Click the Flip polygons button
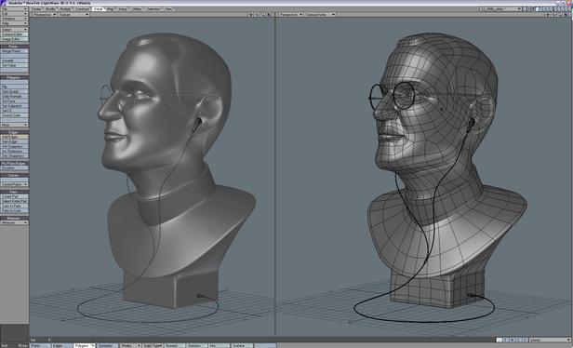Image resolution: width=573 pixels, height=348 pixels. click(14, 87)
